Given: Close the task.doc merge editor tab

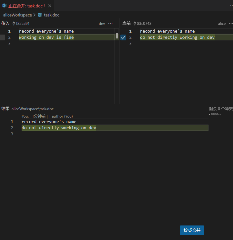Looking at the screenshot, I should (50, 5).
